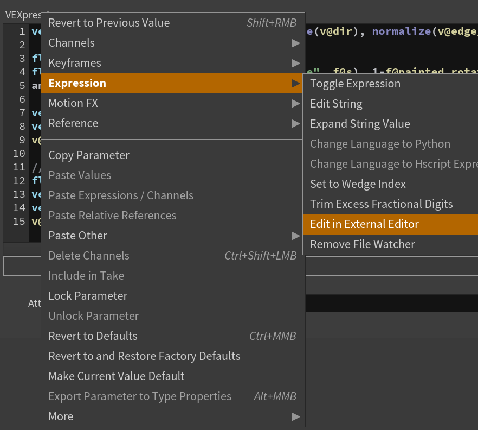The height and width of the screenshot is (430, 478).
Task: Choose Lock Parameter
Action: pos(173,296)
